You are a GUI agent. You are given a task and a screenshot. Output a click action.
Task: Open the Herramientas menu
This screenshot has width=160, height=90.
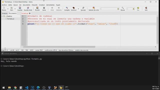(50, 5)
